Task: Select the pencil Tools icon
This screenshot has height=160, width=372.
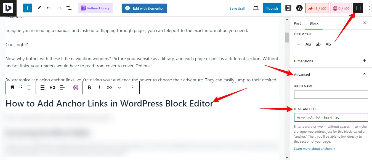Action: [39, 8]
